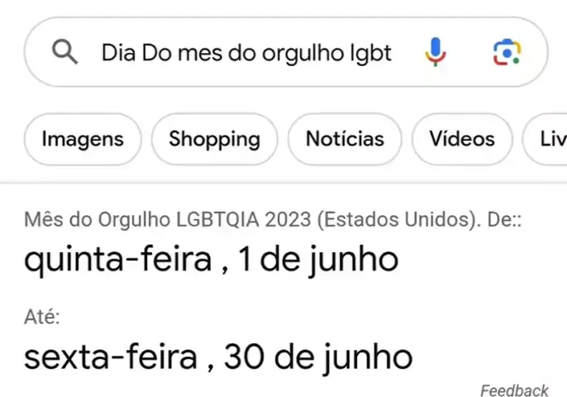Switch to the Imagens results tab
This screenshot has width=567, height=397.
pyautogui.click(x=83, y=139)
